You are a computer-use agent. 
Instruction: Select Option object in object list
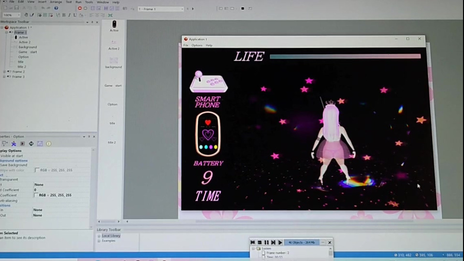click(113, 104)
